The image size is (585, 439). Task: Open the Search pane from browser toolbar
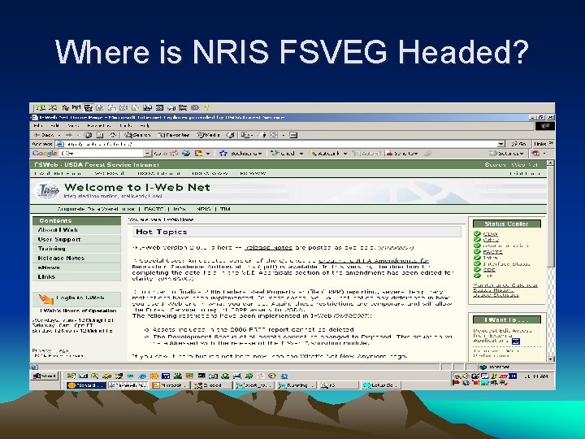point(137,135)
